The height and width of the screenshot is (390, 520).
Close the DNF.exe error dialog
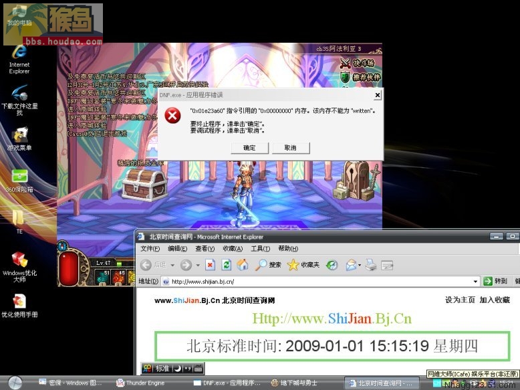(x=377, y=95)
